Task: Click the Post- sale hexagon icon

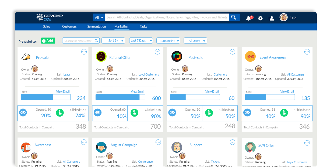Action: coord(177,56)
